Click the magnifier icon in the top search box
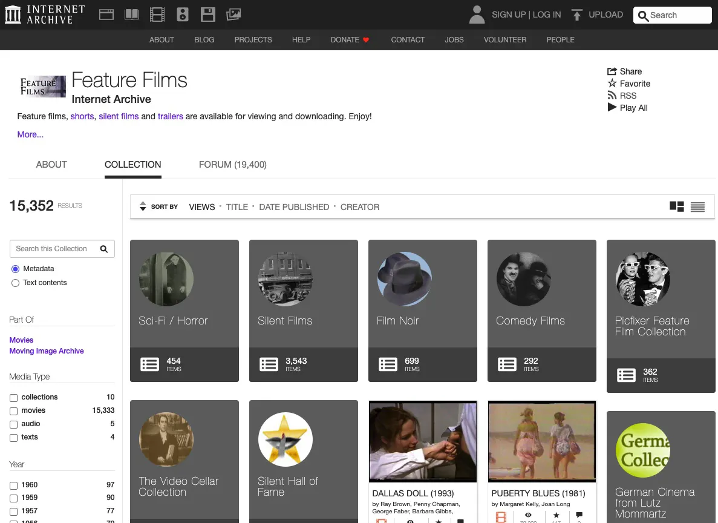This screenshot has width=718, height=523. click(x=643, y=16)
